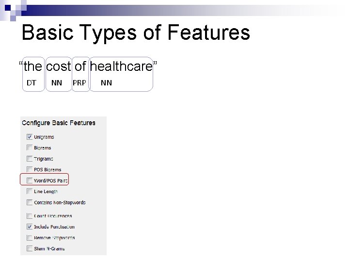Select the 'cost' NN word box
The image size is (349, 262).
click(x=59, y=74)
